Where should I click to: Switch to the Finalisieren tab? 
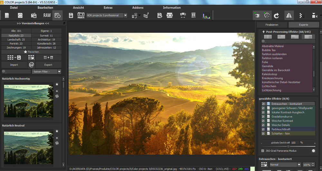(272, 25)
